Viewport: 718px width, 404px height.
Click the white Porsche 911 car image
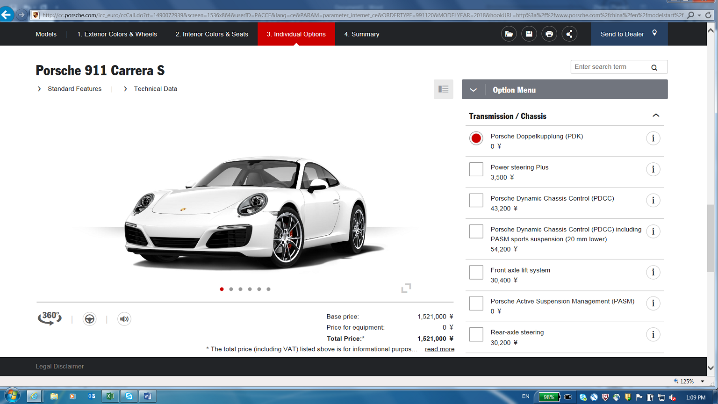coord(247,213)
